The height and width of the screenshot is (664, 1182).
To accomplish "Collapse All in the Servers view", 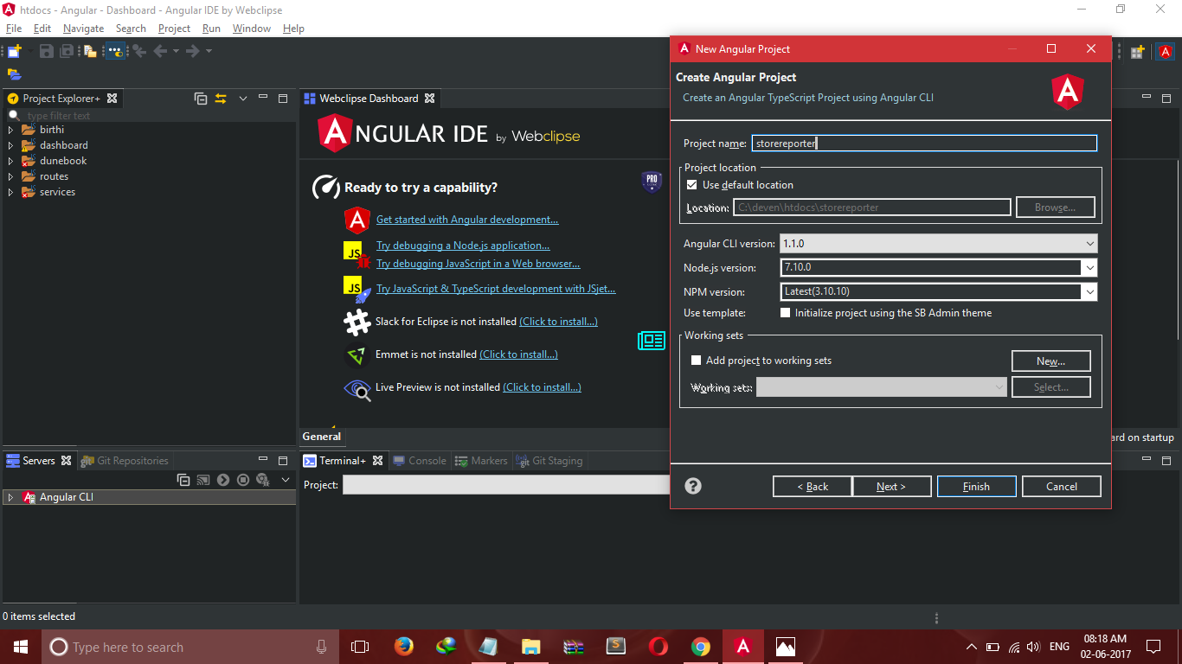I will [183, 480].
